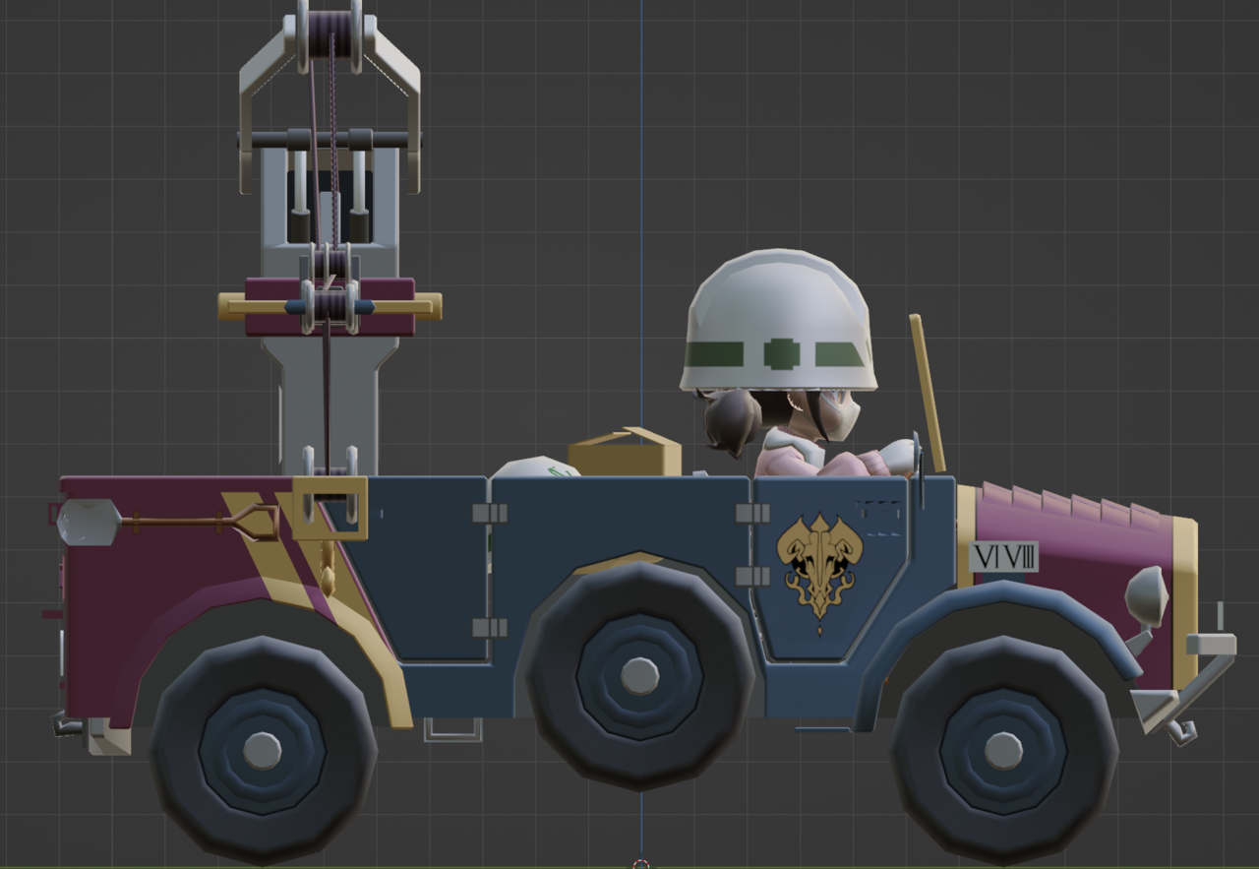This screenshot has width=1259, height=869.
Task: Select the cardboard box behind the driver
Action: [x=625, y=453]
